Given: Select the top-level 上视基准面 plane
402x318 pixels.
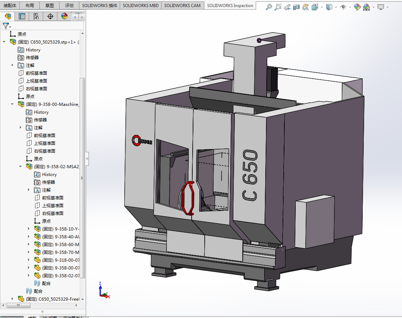Looking at the screenshot, I should [x=33, y=81].
